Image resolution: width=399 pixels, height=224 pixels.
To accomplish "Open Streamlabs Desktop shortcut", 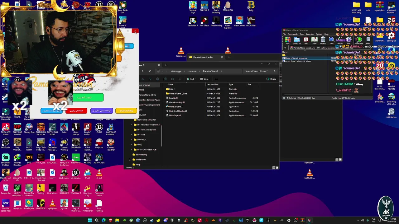I will pos(6,159).
